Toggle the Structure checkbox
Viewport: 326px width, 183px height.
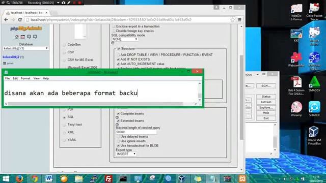[119, 49]
